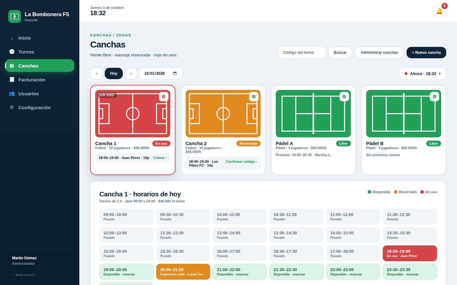Open the 20:00–21:00 Esperando seña slot
The width and height of the screenshot is (457, 285).
click(x=183, y=272)
